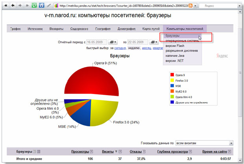Viewport: 244px width, 164px height.
Task: Sort by Время на сайте column
Action: [x=214, y=151]
